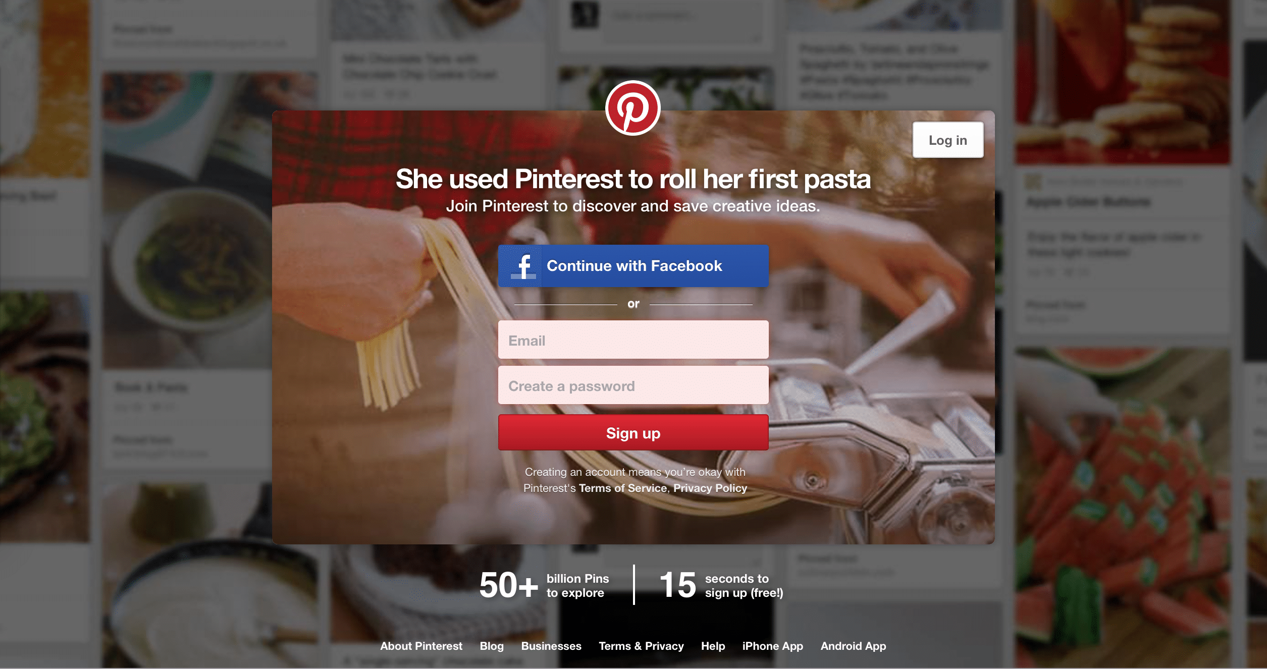
Task: Click the Privacy Policy inline link
Action: [710, 486]
